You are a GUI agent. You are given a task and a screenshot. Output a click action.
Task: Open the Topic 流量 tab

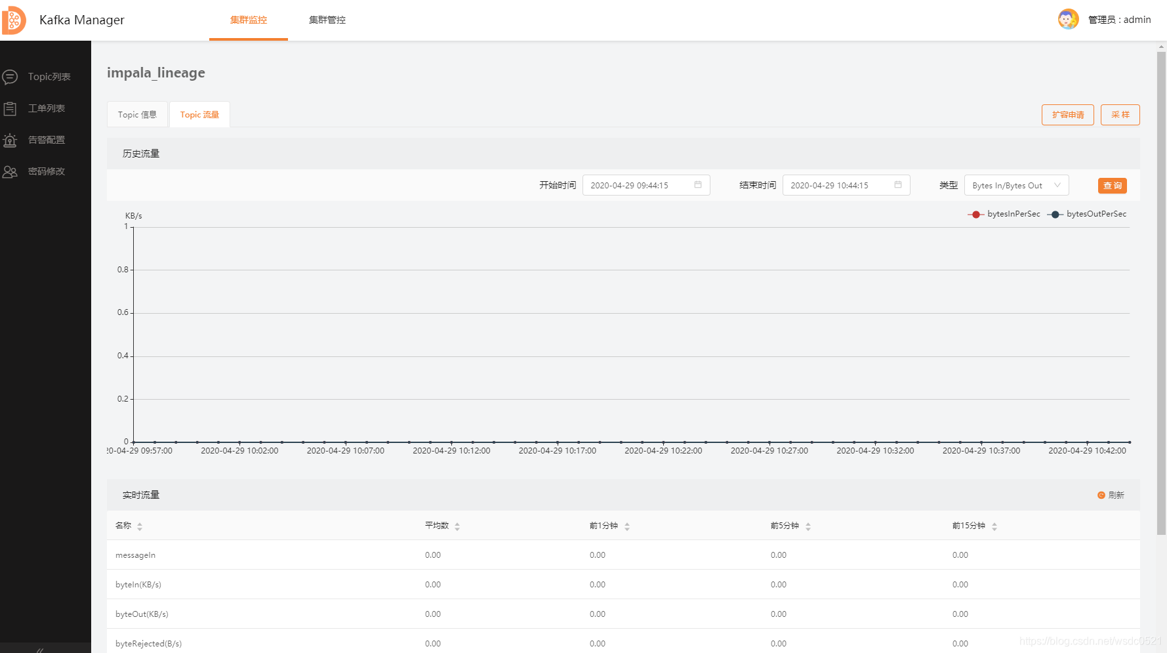coord(199,114)
